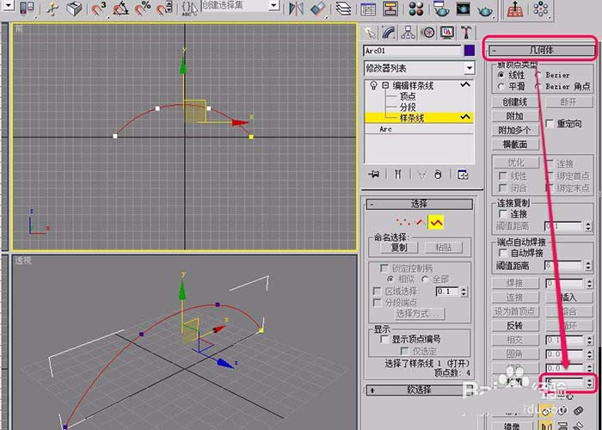Select the Spline sub-object level icon
Image resolution: width=602 pixels, height=430 pixels.
tap(437, 223)
